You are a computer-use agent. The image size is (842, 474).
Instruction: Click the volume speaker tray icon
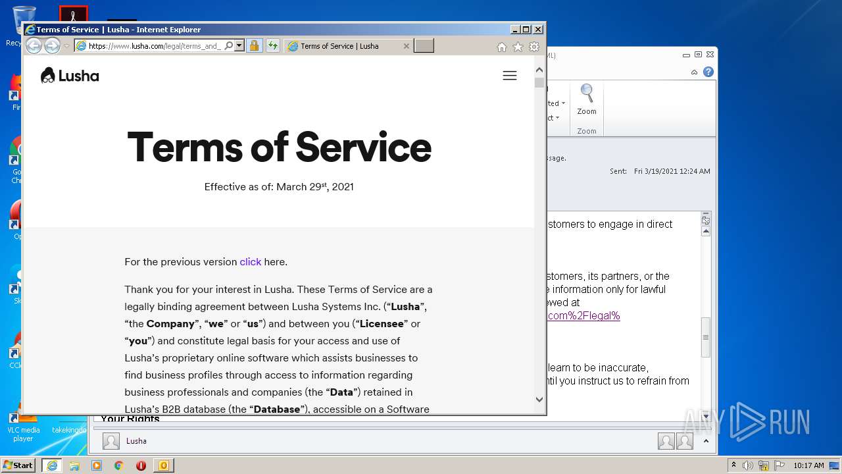click(748, 465)
